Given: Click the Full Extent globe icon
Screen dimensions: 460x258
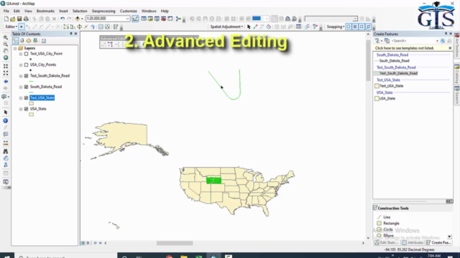Looking at the screenshot, I should pyautogui.click(x=6, y=57).
